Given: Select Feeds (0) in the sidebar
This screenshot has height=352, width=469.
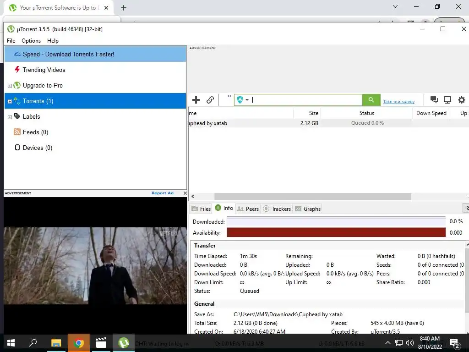Looking at the screenshot, I should [95, 132].
